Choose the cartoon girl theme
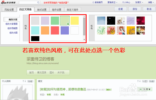The height and width of the screenshot is (100, 156). tap(121, 30)
